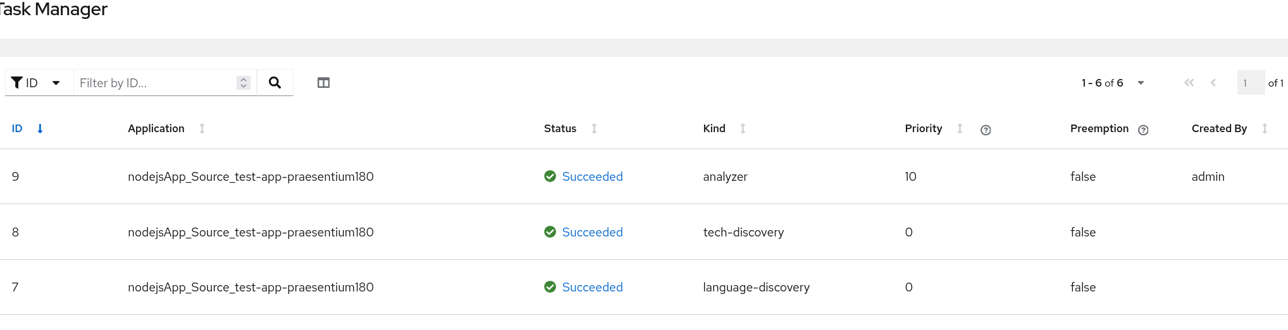The image size is (1288, 330).
Task: Click the current page number field
Action: tap(1249, 83)
